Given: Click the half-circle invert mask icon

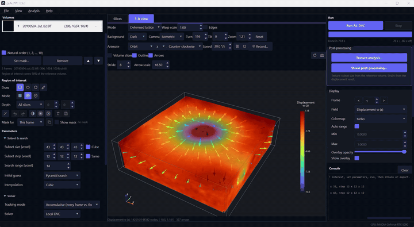Looking at the screenshot, I should tap(32, 114).
